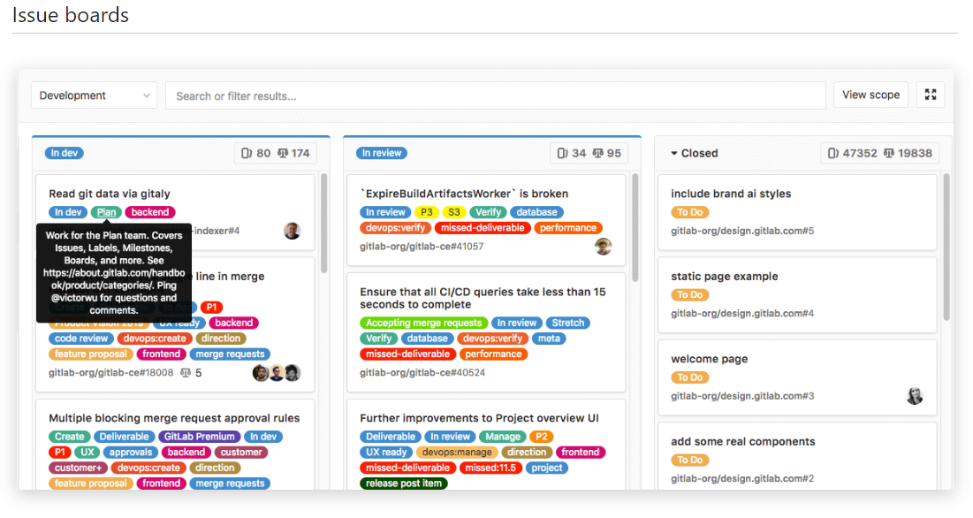The height and width of the screenshot is (518, 973).
Task: Click weight scale icon in In dev header
Action: click(283, 153)
